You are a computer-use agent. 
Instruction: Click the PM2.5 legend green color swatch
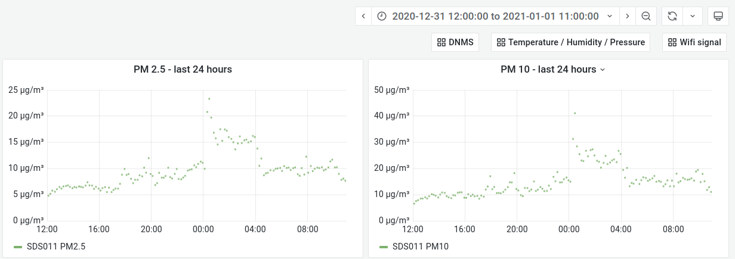(18, 246)
